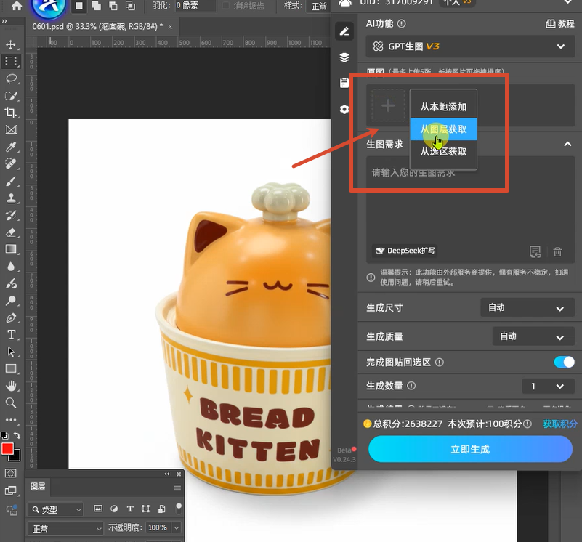Open the 不透明度 opacity slider arrow
Image resolution: width=582 pixels, height=542 pixels.
tap(177, 527)
